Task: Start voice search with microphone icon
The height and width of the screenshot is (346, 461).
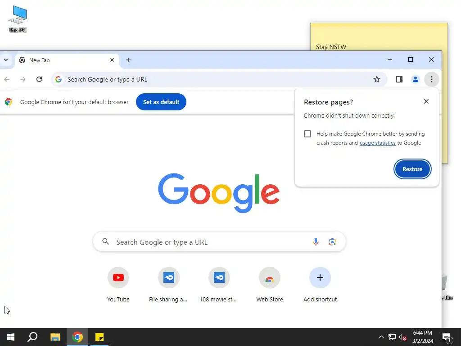Action: [316, 242]
